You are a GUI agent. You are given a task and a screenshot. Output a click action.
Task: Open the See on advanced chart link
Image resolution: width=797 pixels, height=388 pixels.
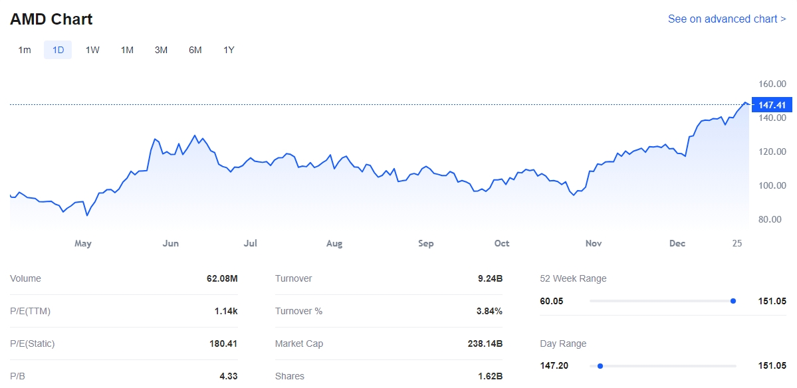tap(727, 19)
